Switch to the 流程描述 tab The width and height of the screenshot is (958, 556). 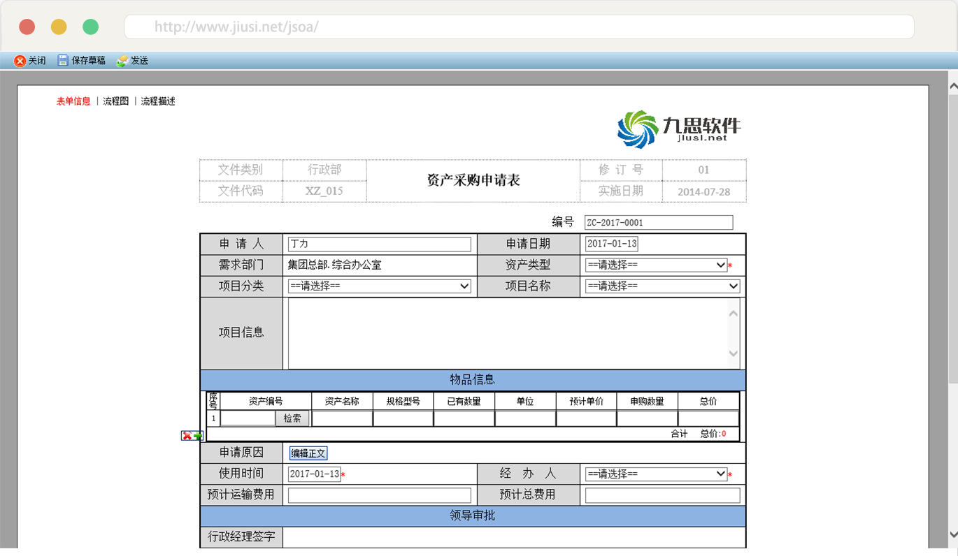click(x=158, y=101)
